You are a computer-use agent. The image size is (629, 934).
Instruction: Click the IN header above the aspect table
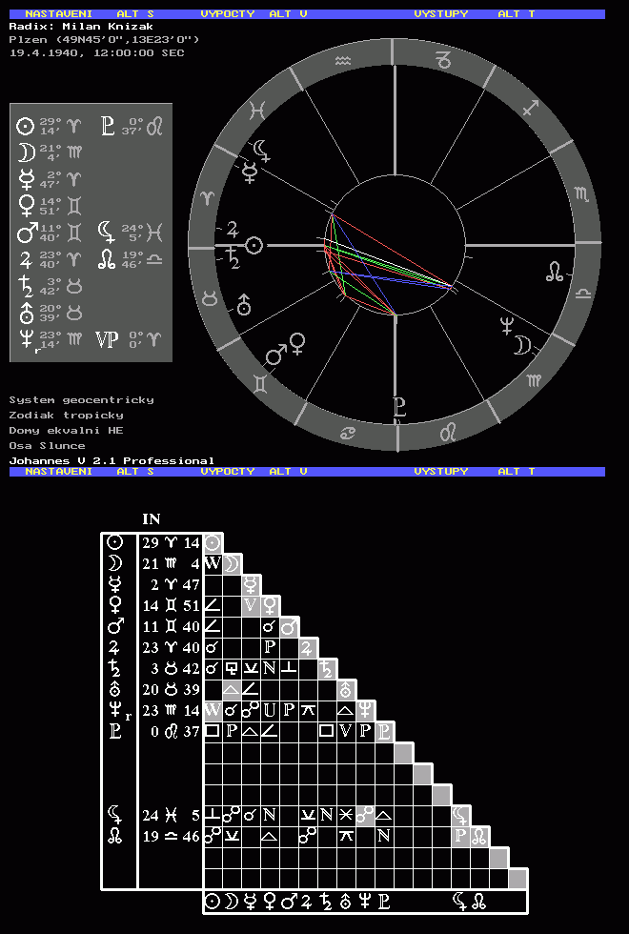click(151, 519)
